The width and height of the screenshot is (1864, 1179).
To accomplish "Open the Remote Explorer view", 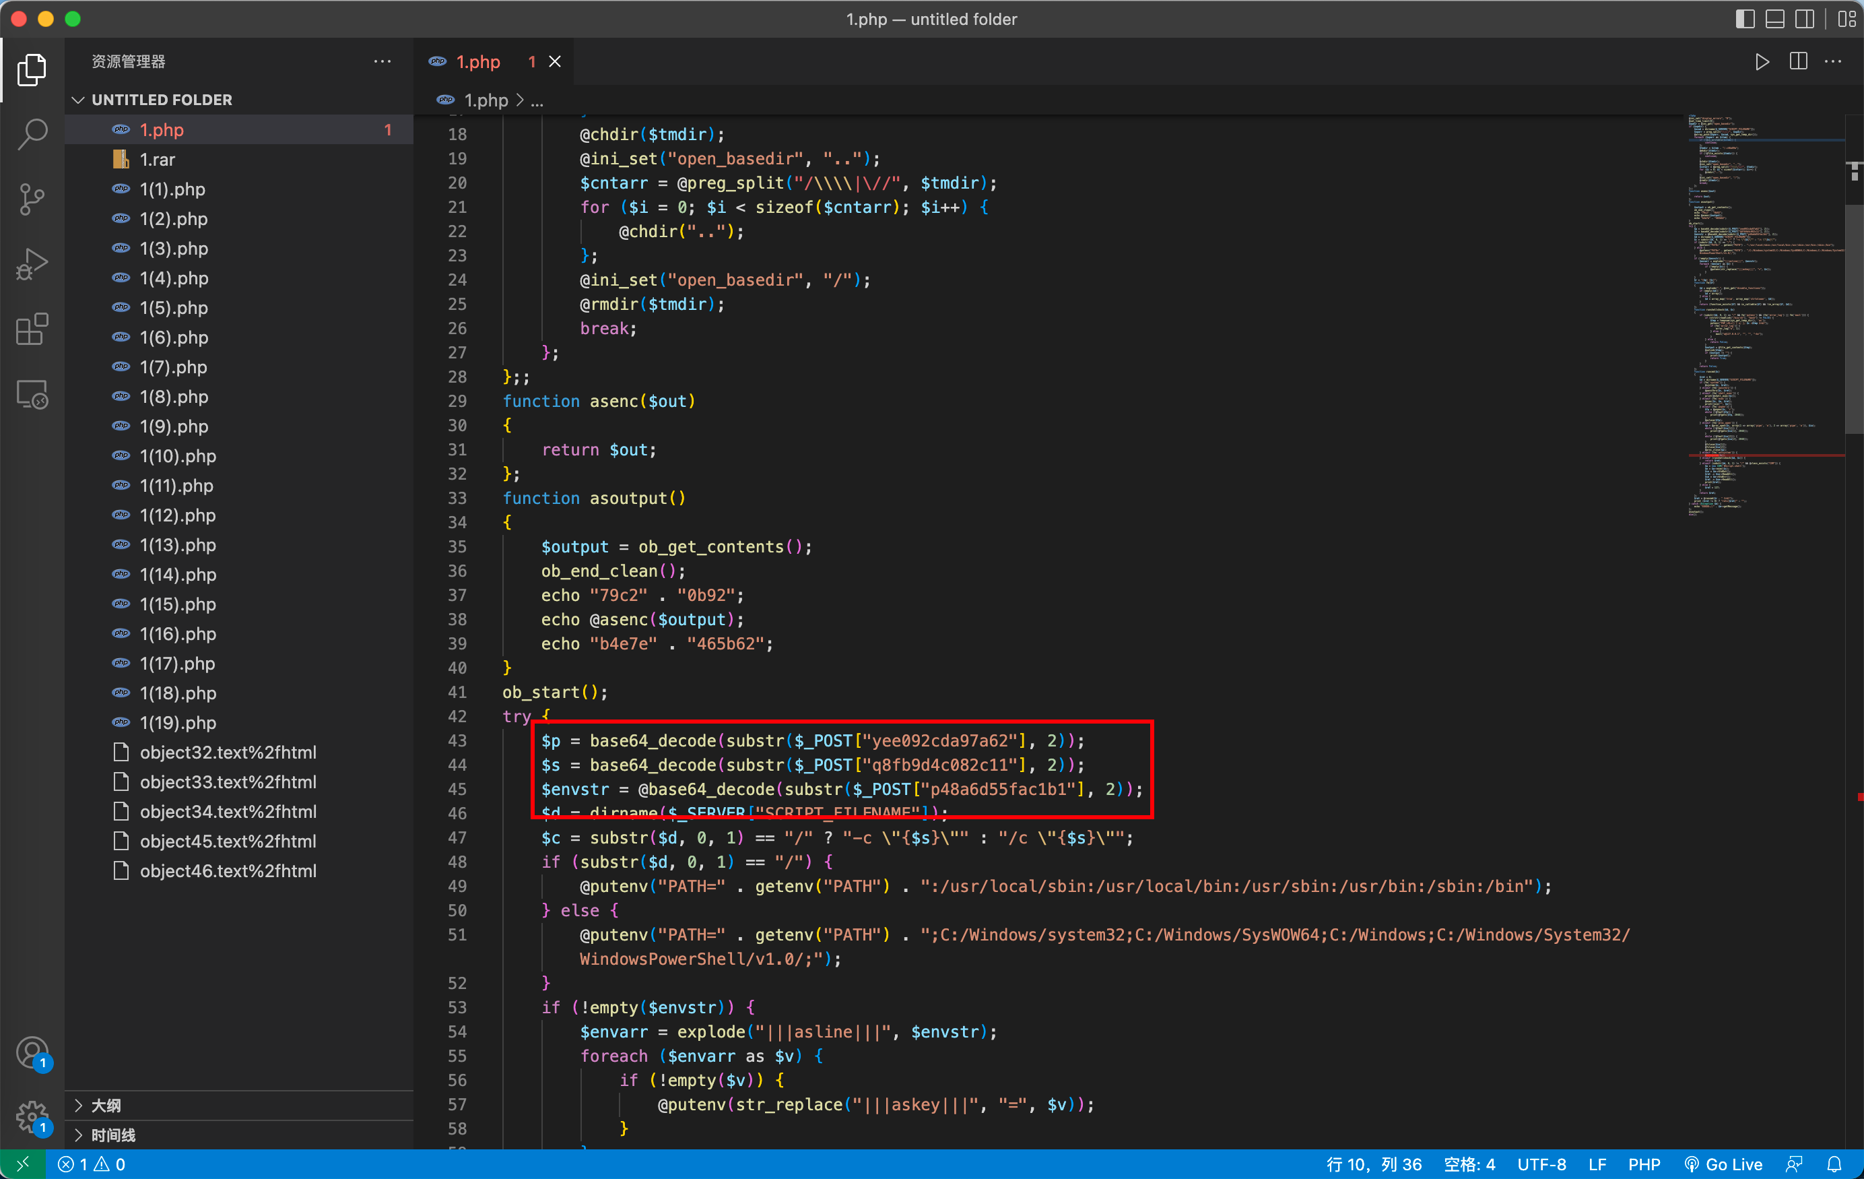I will (x=32, y=394).
